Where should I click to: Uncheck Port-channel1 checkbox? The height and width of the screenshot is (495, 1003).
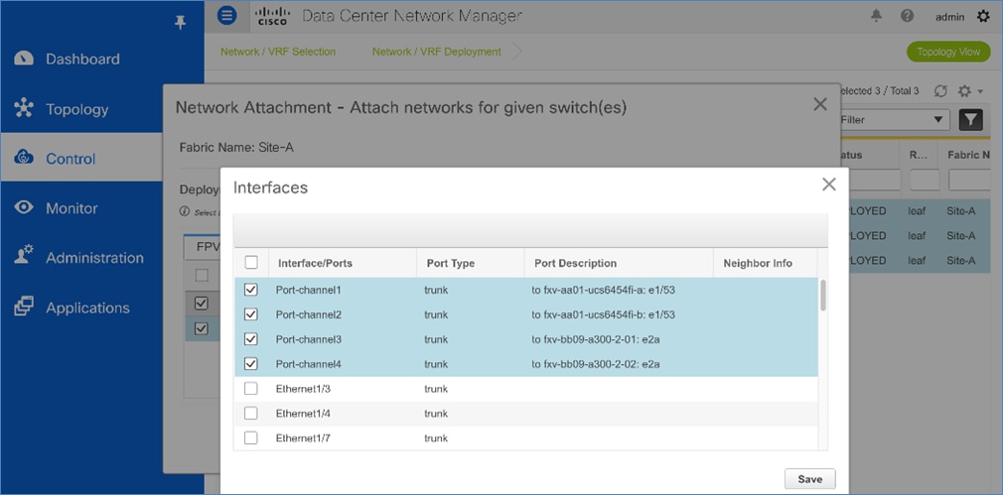click(x=251, y=290)
